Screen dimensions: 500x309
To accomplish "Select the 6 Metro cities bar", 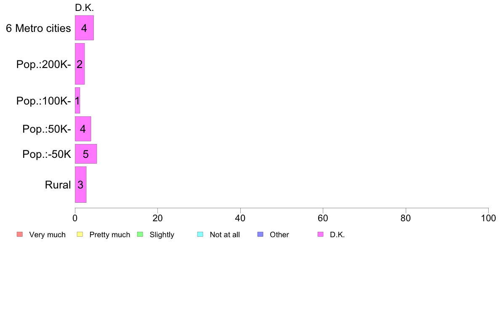I will tap(84, 28).
